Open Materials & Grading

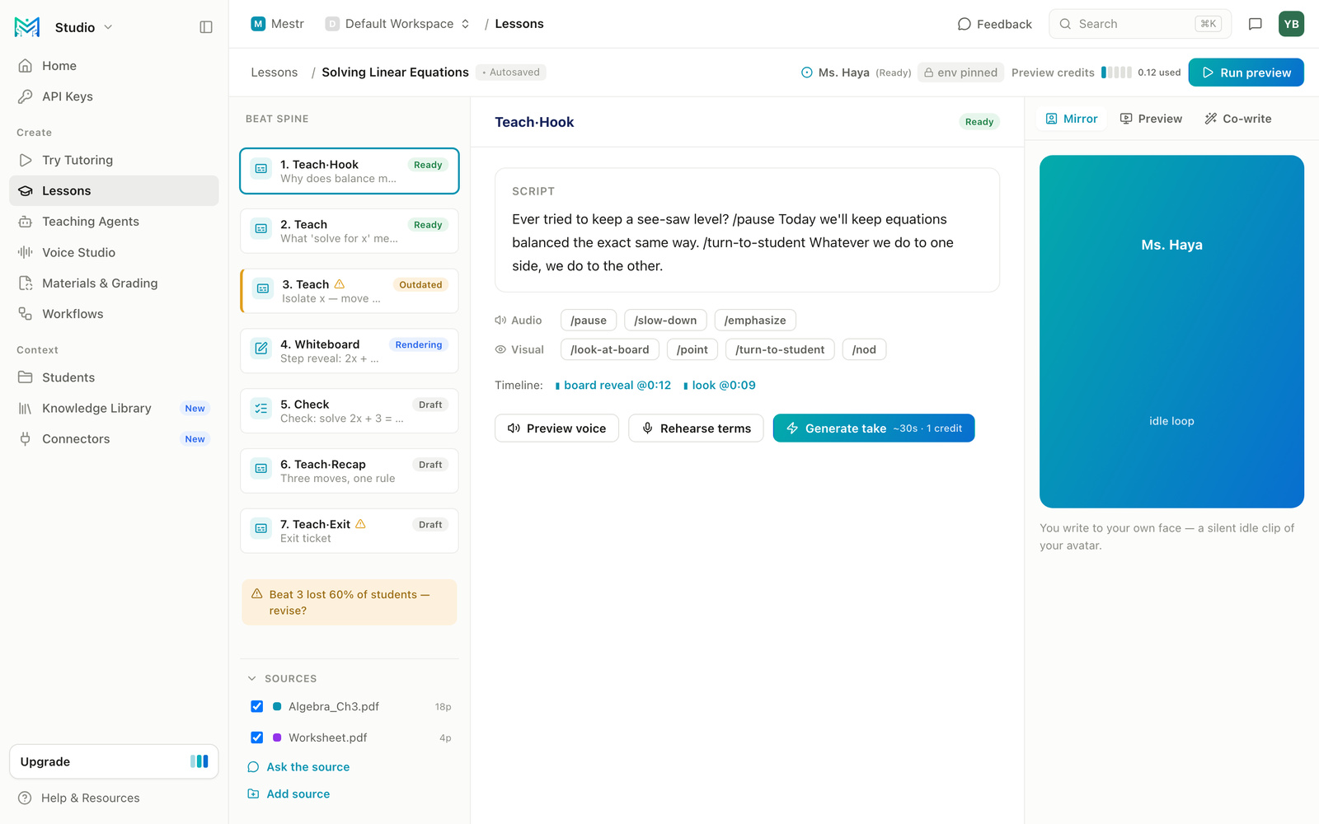(x=114, y=283)
